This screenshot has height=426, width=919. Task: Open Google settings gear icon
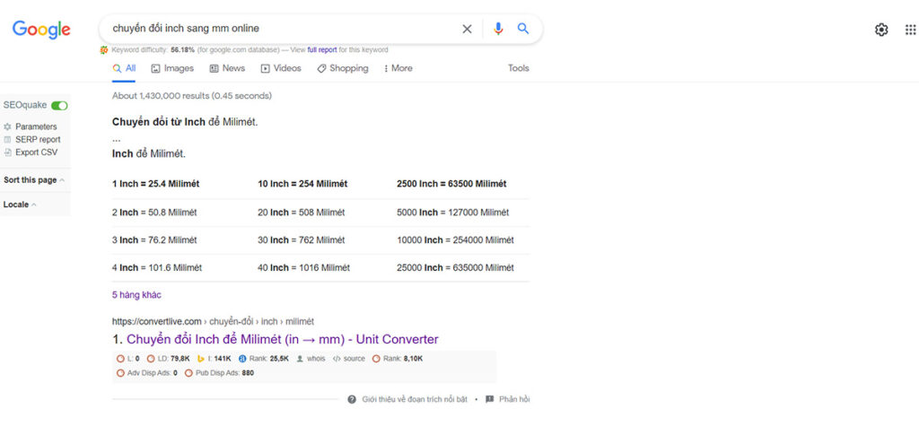(881, 30)
